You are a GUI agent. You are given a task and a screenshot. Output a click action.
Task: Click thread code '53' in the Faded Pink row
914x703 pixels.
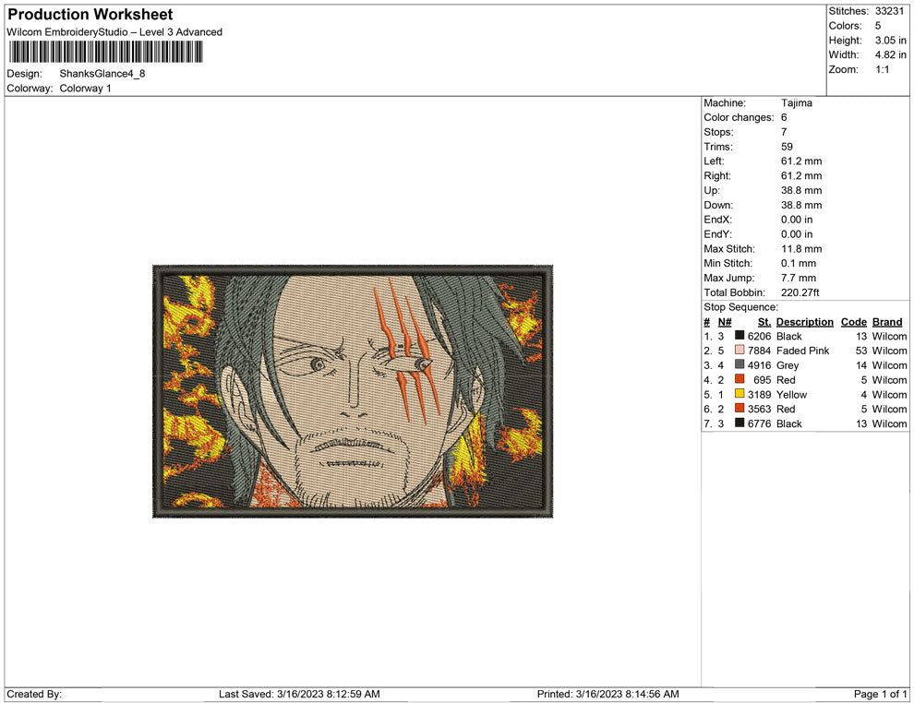click(x=861, y=350)
